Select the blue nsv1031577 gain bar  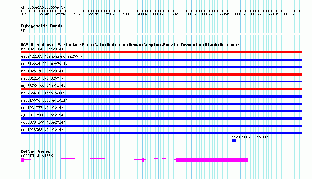(x=161, y=111)
